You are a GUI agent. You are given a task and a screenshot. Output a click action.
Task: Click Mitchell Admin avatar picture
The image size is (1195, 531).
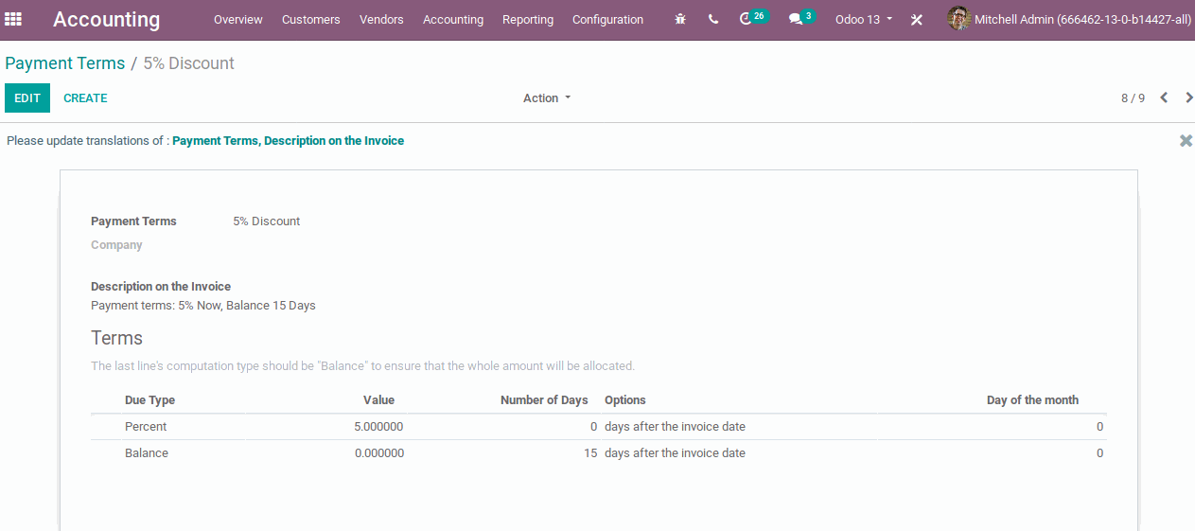(958, 19)
